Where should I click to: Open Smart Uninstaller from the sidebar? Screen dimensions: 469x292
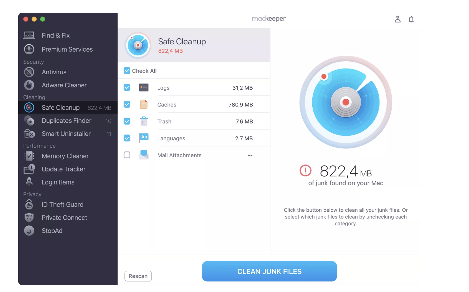click(29, 134)
